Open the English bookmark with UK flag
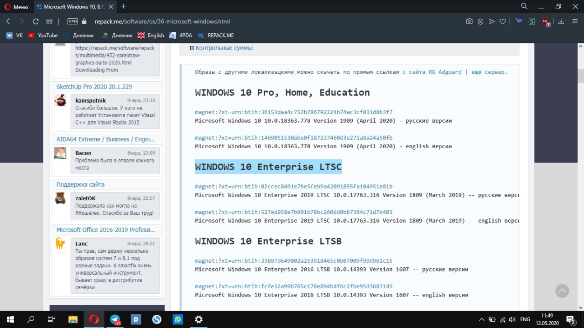 click(151, 35)
